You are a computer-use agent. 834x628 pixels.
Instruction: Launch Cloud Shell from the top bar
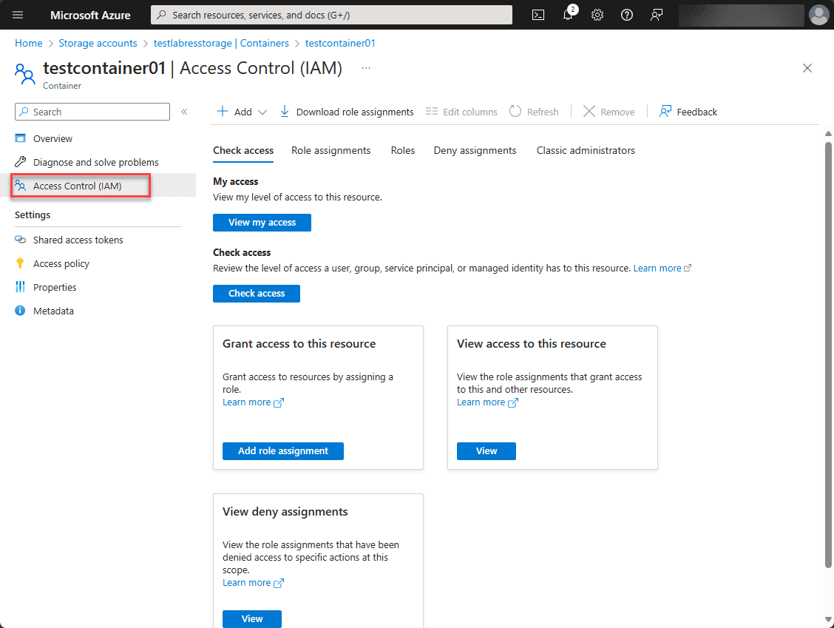(538, 15)
